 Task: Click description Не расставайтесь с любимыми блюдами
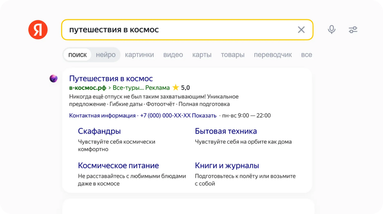click(x=132, y=176)
